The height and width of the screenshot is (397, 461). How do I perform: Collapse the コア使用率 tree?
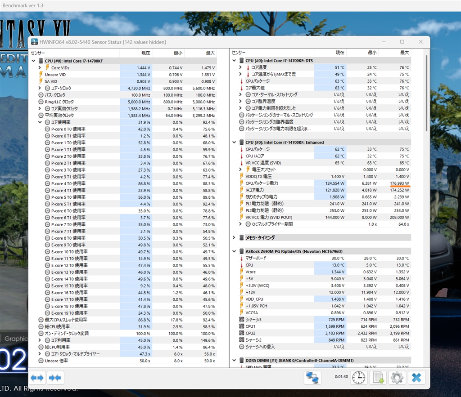pos(40,122)
